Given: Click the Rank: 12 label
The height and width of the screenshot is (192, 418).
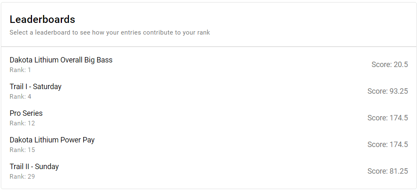Looking at the screenshot, I should (x=22, y=123).
